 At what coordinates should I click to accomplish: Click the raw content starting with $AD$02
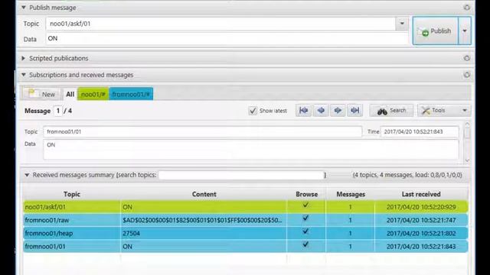pyautogui.click(x=202, y=220)
